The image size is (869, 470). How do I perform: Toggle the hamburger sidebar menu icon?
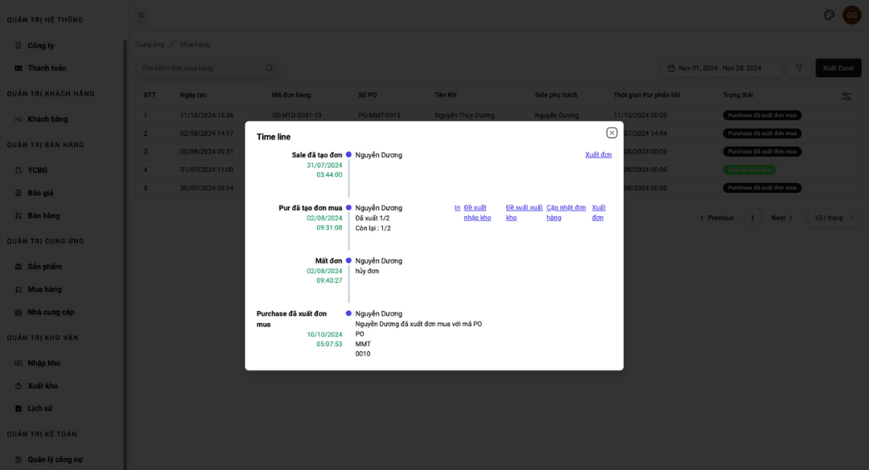(x=141, y=14)
